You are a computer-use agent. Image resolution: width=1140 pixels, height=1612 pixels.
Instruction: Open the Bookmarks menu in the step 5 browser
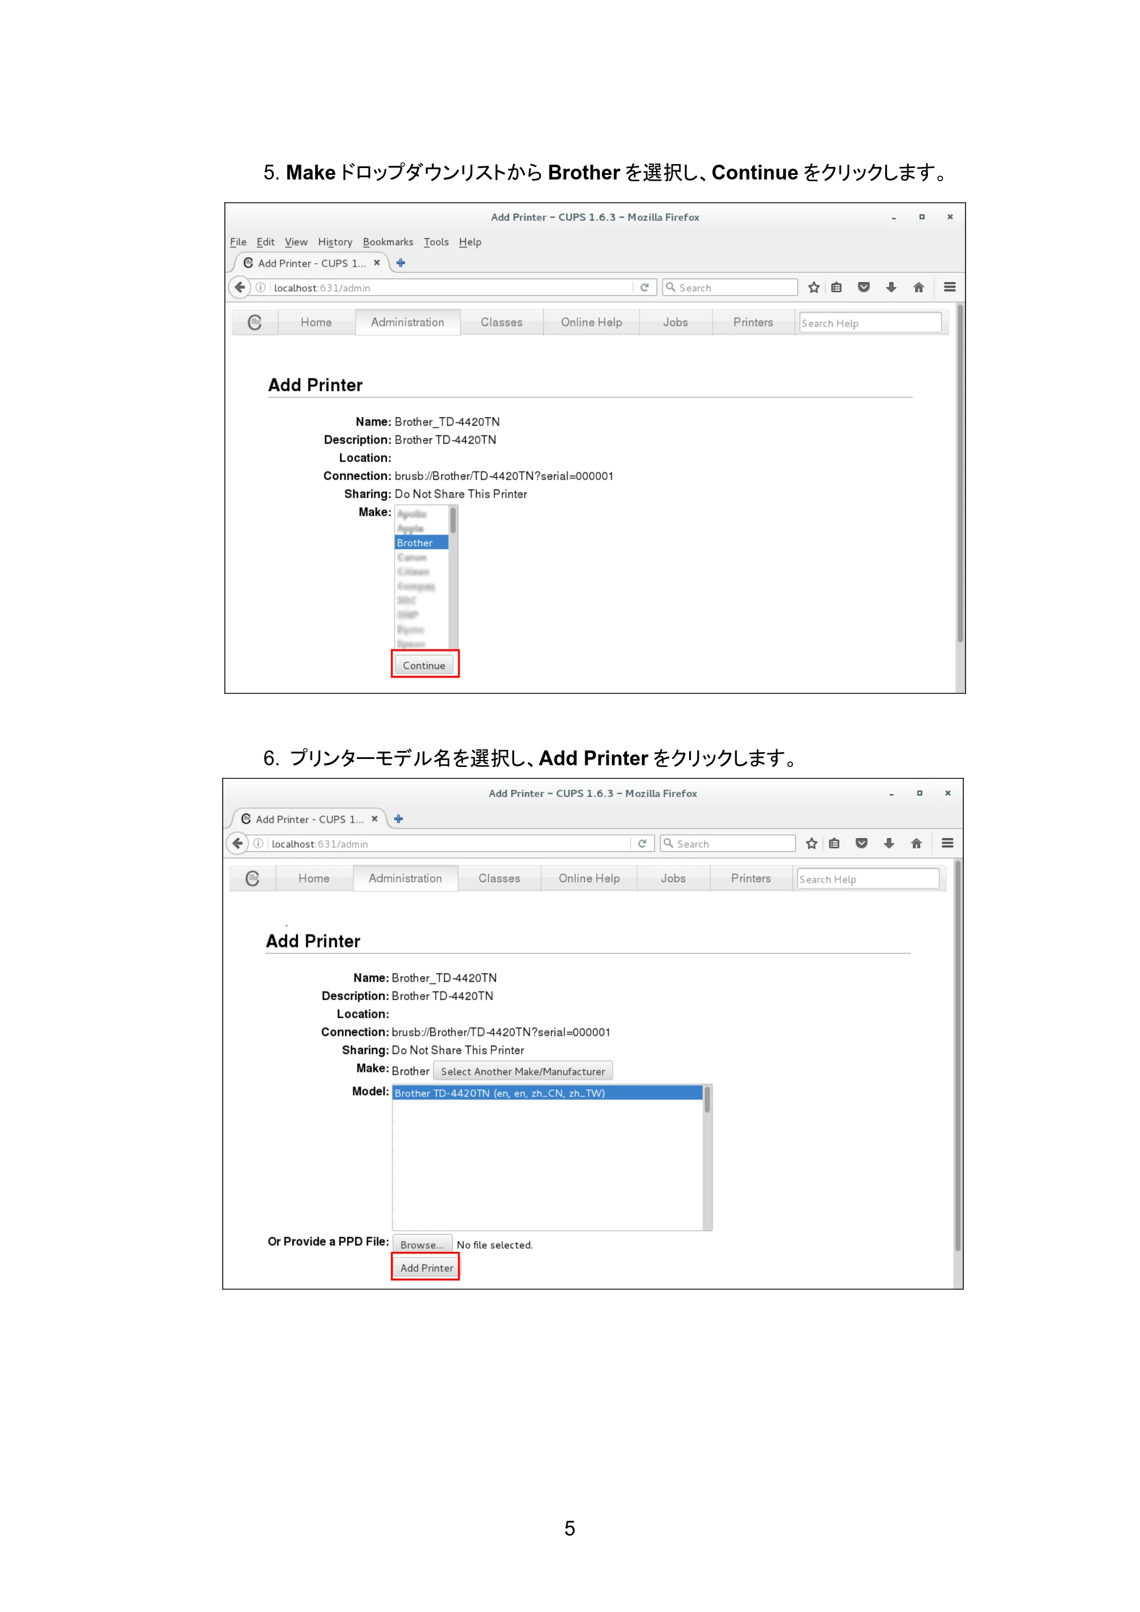point(388,242)
